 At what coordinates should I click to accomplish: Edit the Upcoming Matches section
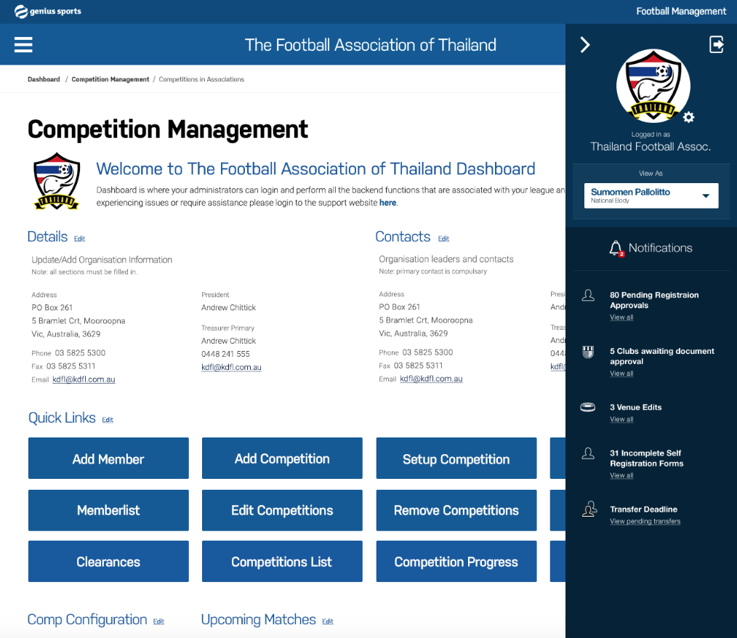[328, 621]
